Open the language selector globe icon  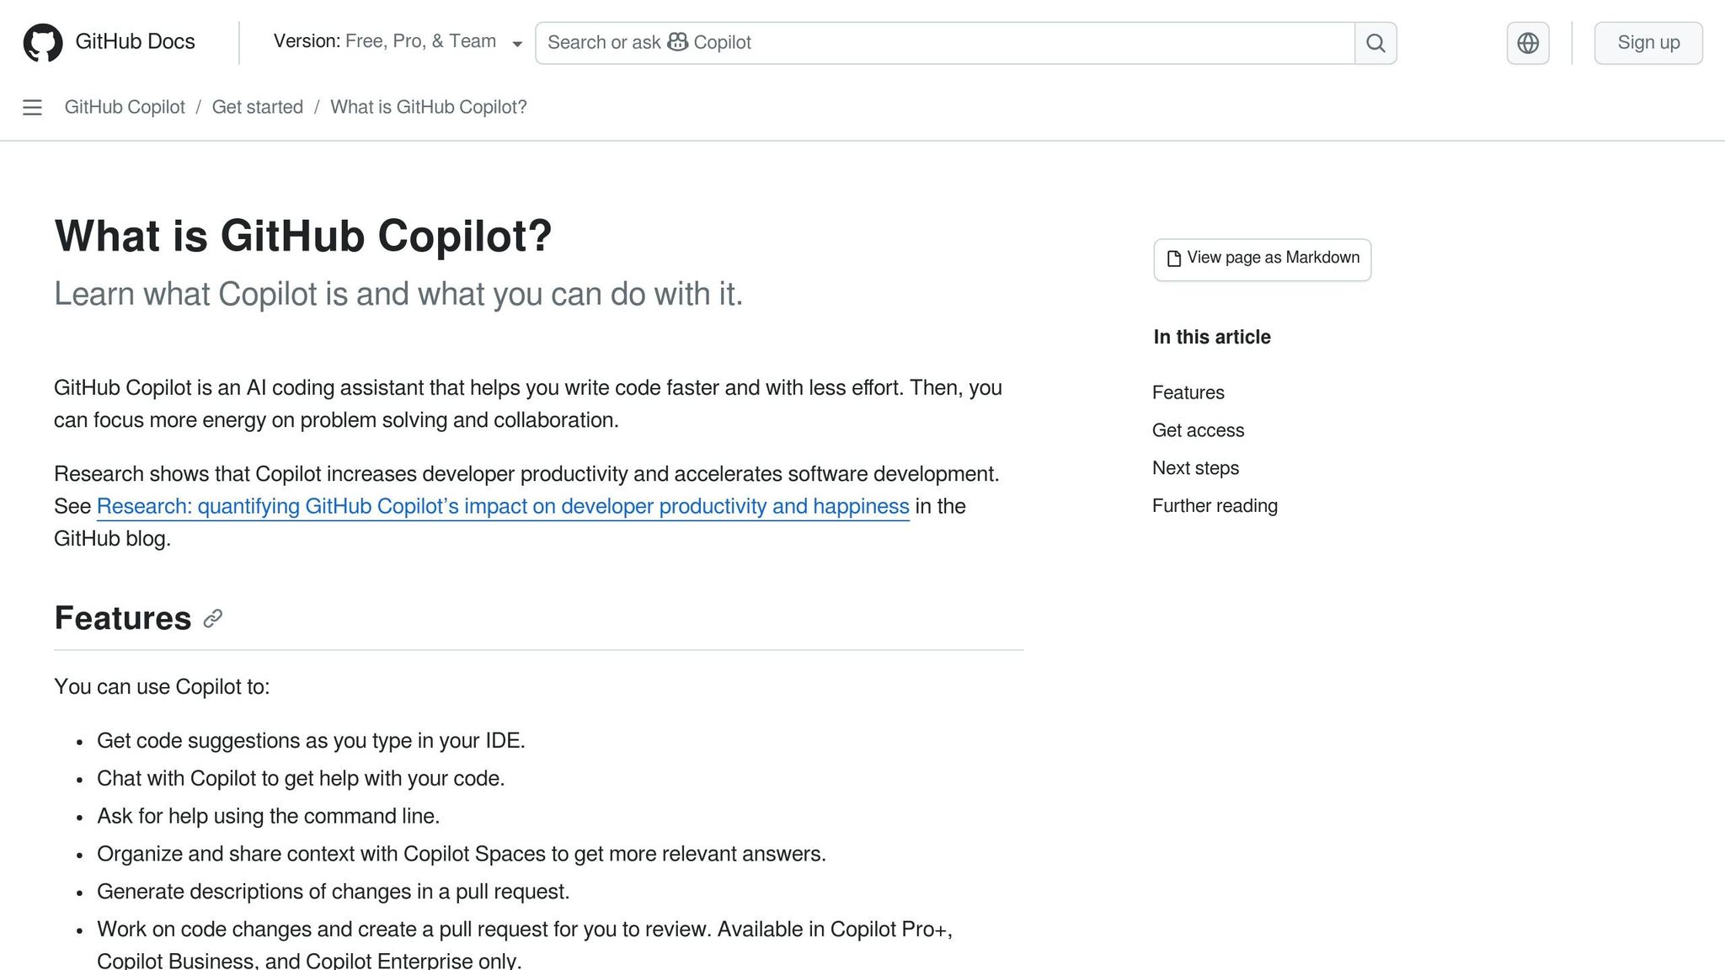click(1527, 42)
